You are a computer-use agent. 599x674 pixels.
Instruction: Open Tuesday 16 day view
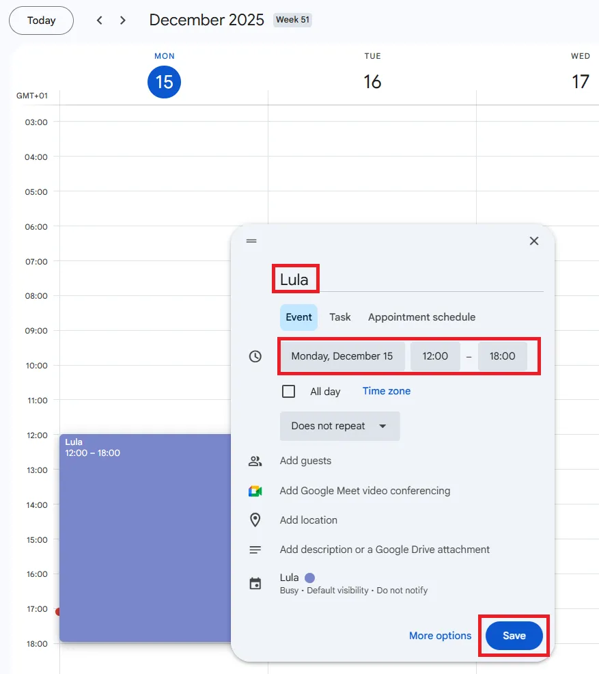372,81
